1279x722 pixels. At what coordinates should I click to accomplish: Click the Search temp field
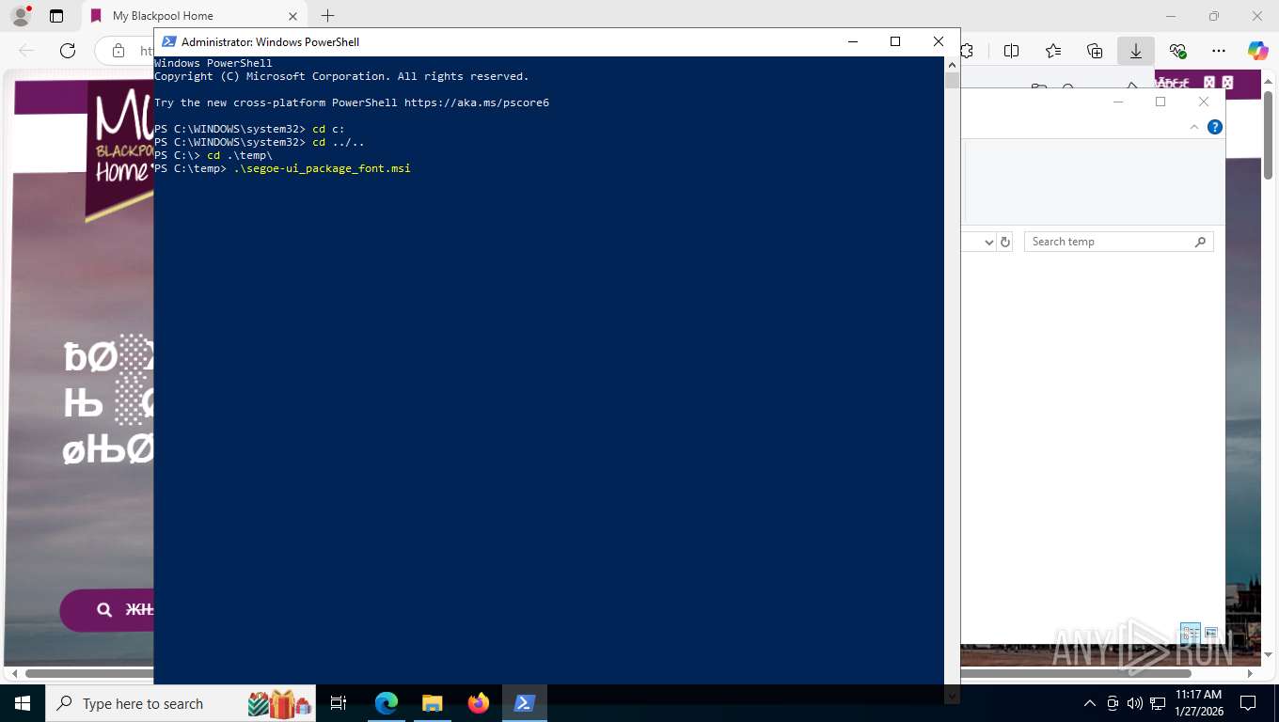tap(1118, 242)
